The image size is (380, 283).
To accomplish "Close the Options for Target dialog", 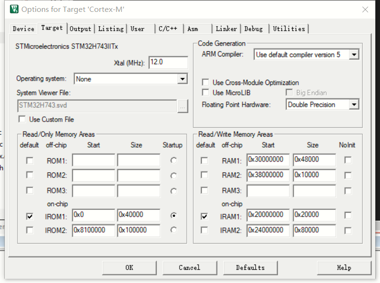I will pos(365,9).
